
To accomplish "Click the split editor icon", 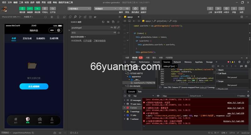I will (x=242, y=17).
